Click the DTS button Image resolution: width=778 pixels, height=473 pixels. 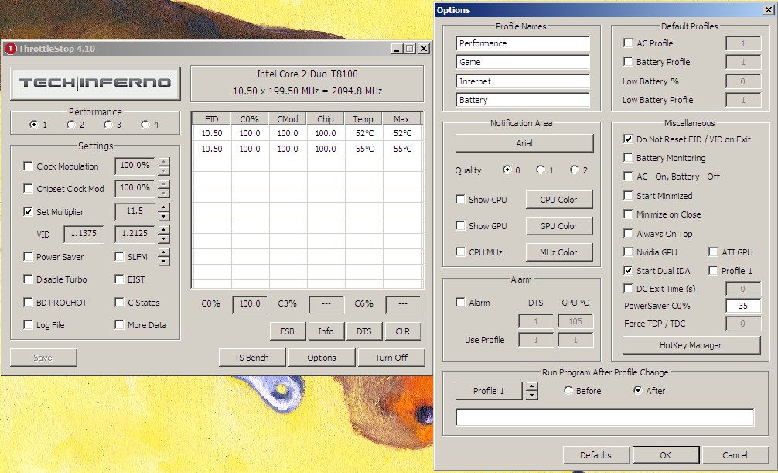[x=363, y=331]
